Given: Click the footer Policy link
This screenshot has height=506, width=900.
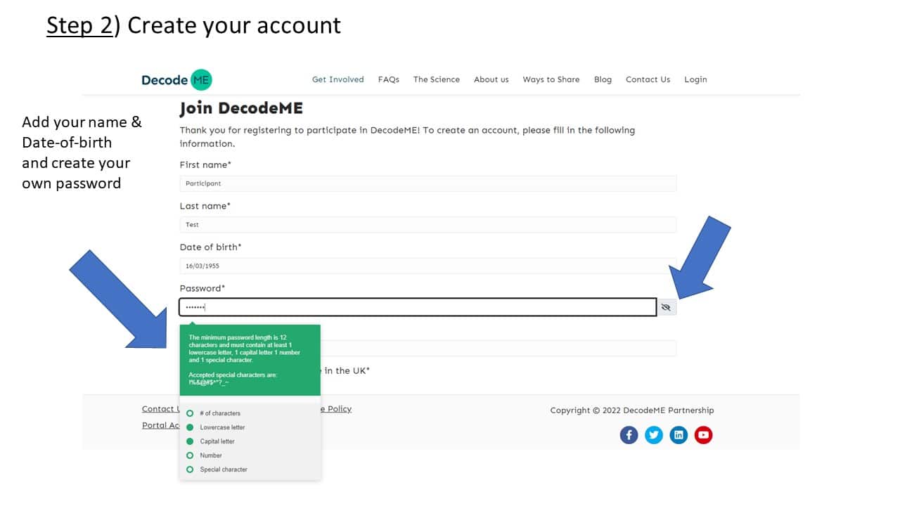Looking at the screenshot, I should [x=336, y=409].
